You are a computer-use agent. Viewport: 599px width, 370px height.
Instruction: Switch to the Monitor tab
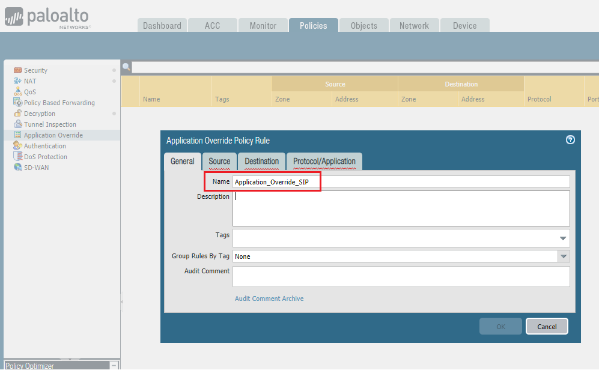[263, 26]
